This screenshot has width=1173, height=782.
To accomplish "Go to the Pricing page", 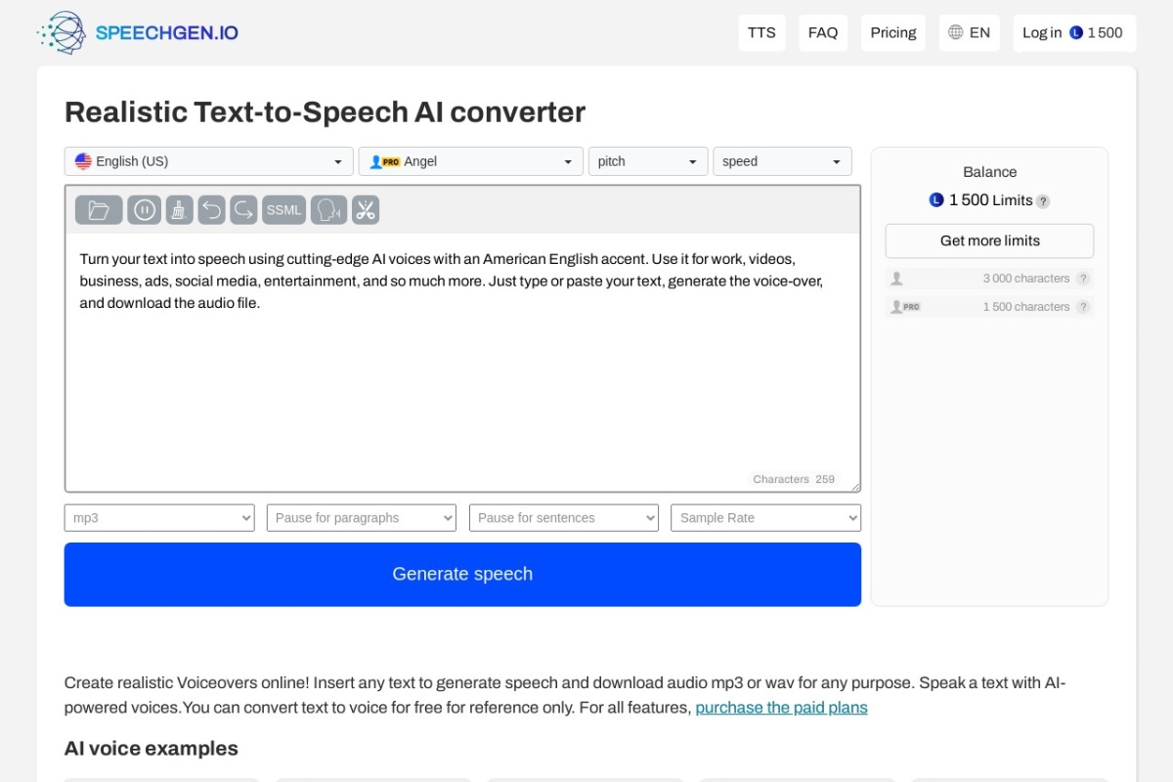I will coord(892,32).
